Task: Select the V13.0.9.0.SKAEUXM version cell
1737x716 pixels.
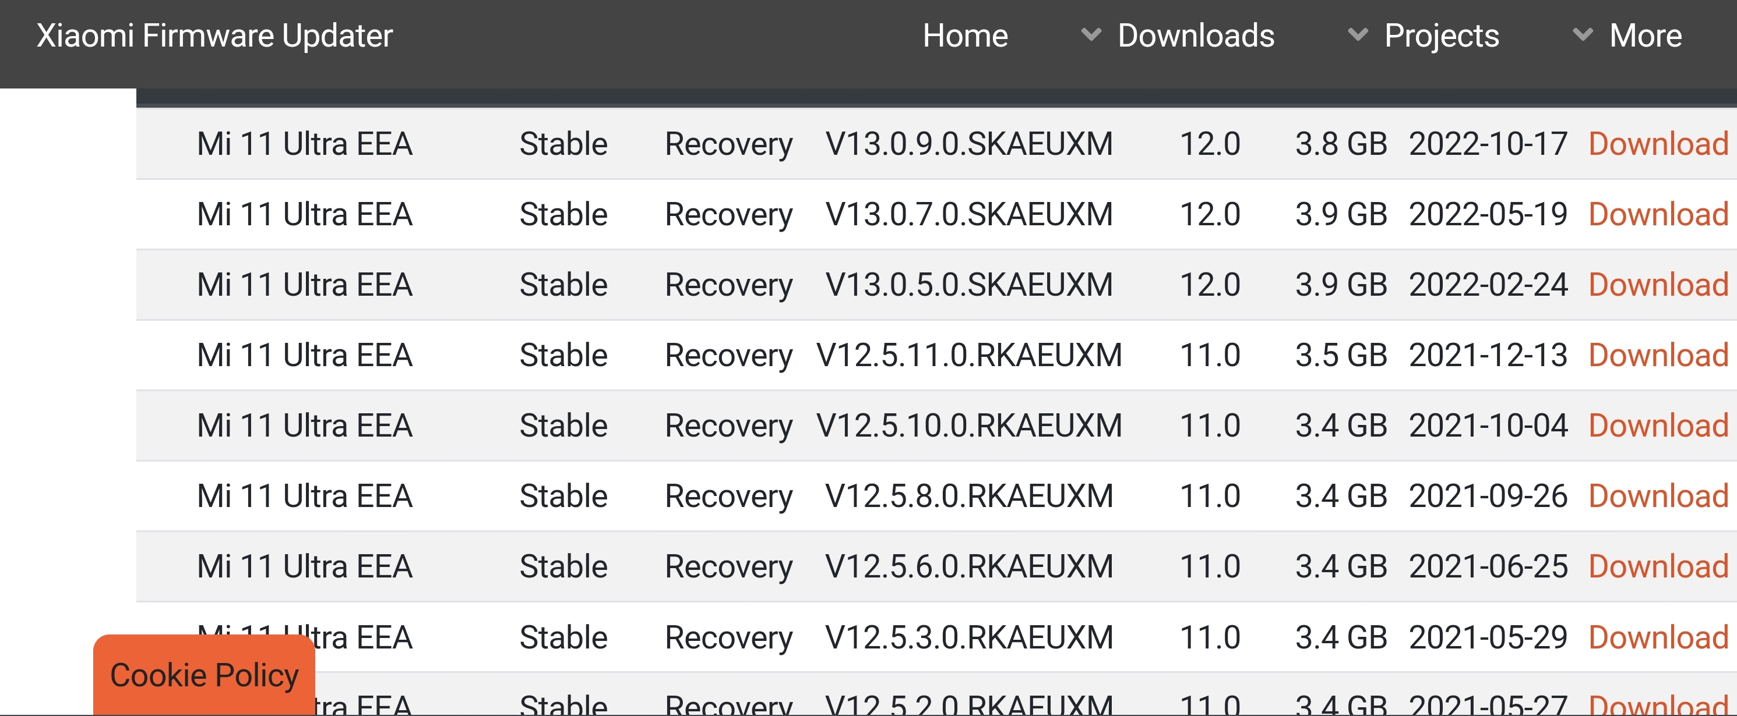Action: click(969, 144)
